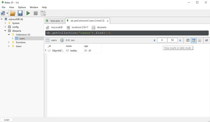Select the dbsparta database item
The image size is (210, 122).
pyautogui.click(x=17, y=31)
